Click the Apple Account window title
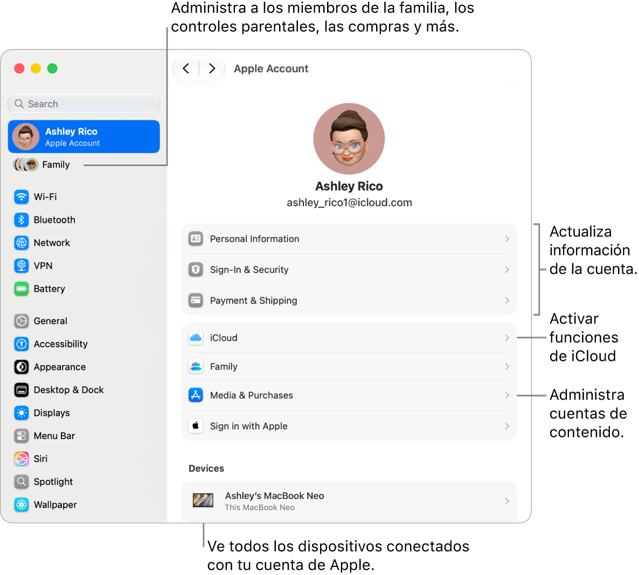Viewport: 639px width, 575px height. 271,69
